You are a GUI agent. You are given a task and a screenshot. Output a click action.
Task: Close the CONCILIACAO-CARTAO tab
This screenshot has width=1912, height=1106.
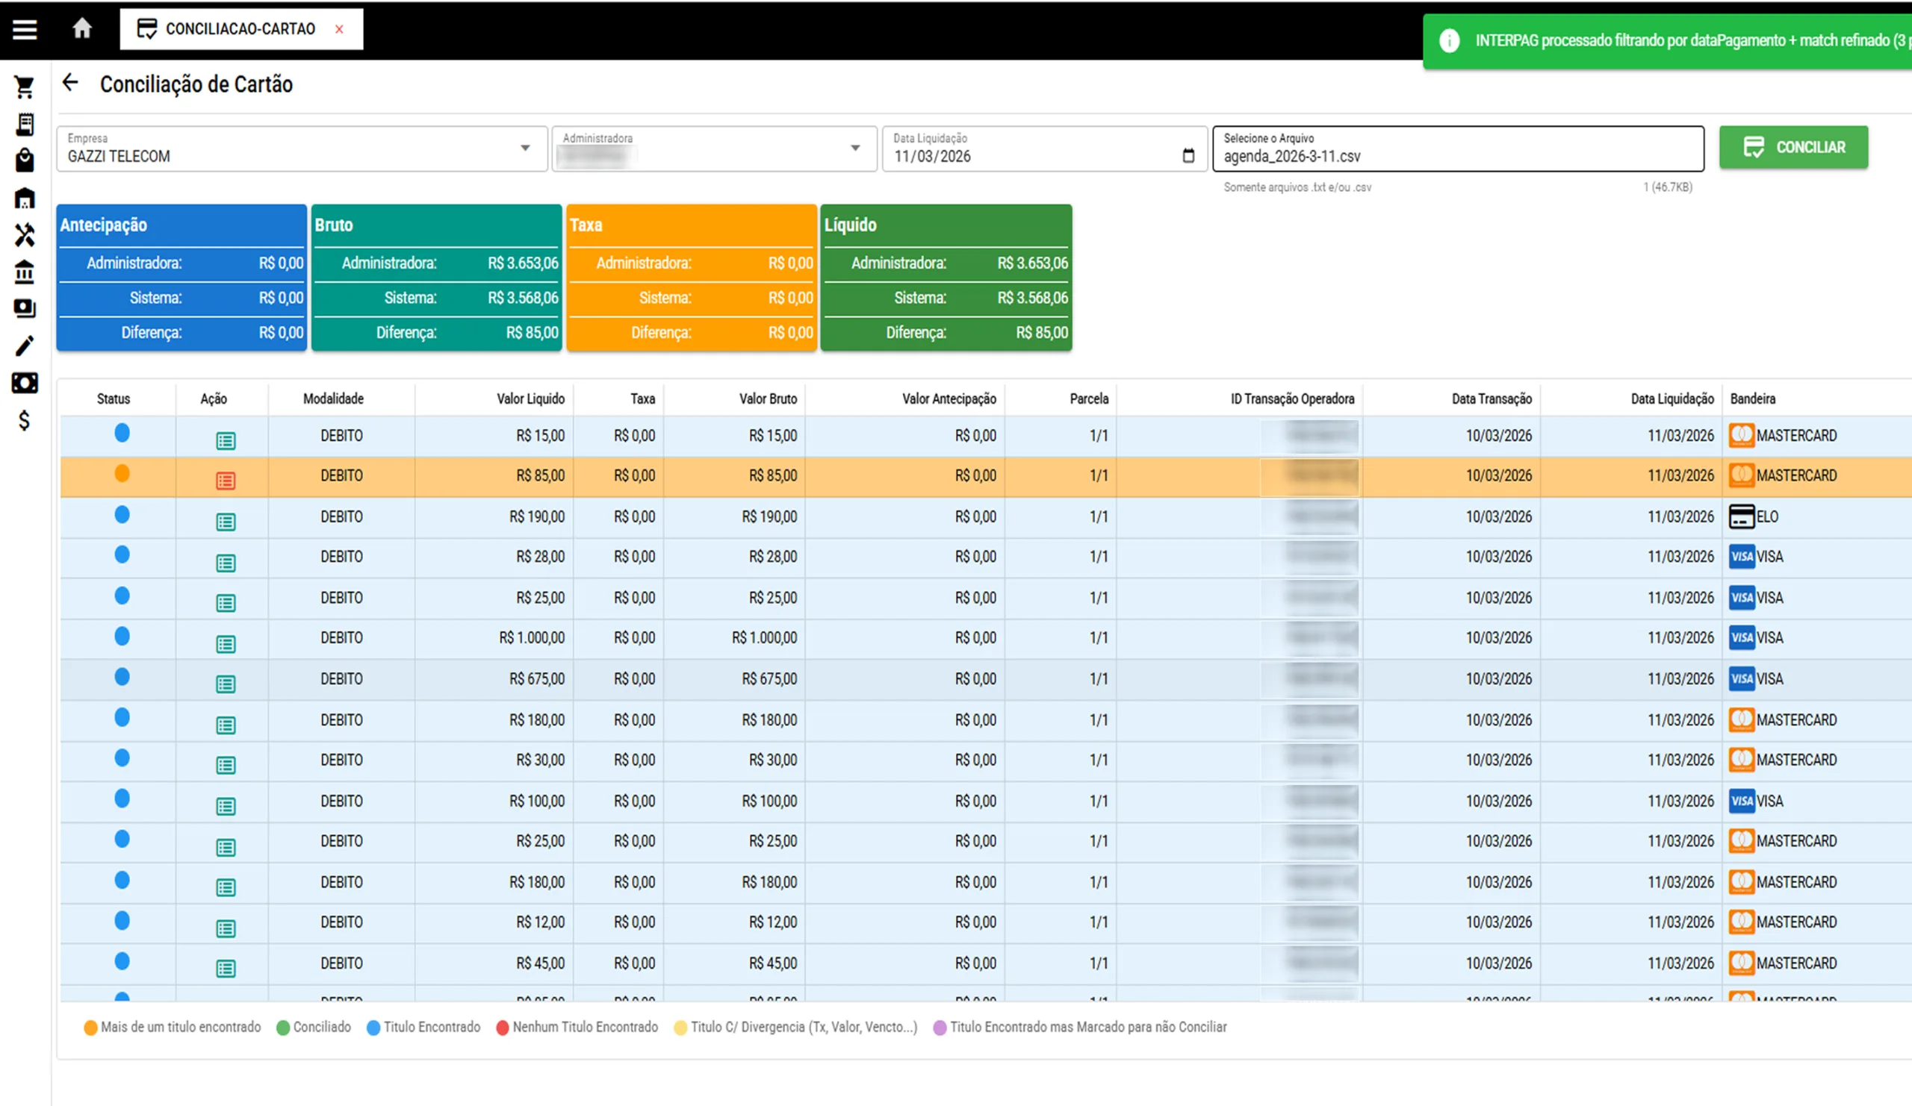tap(339, 29)
